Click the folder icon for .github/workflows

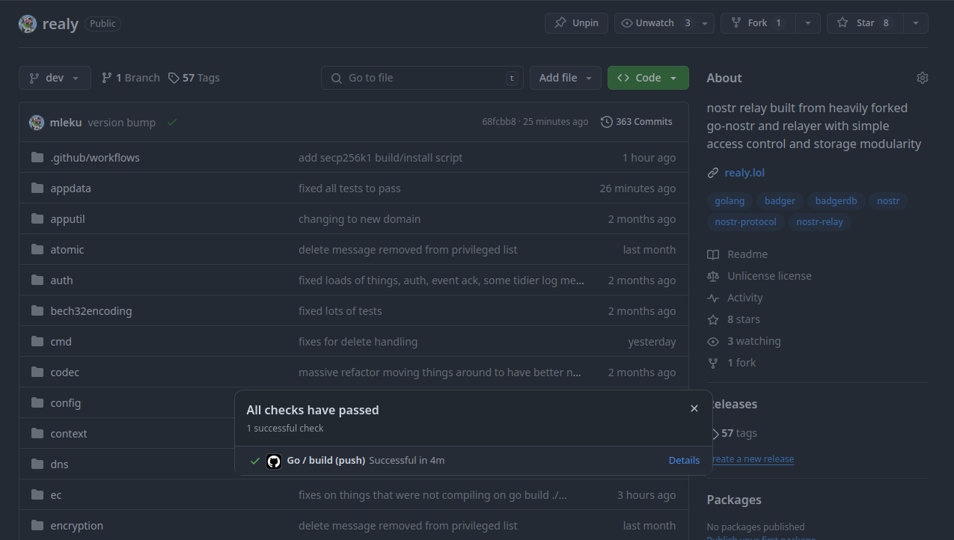click(37, 158)
